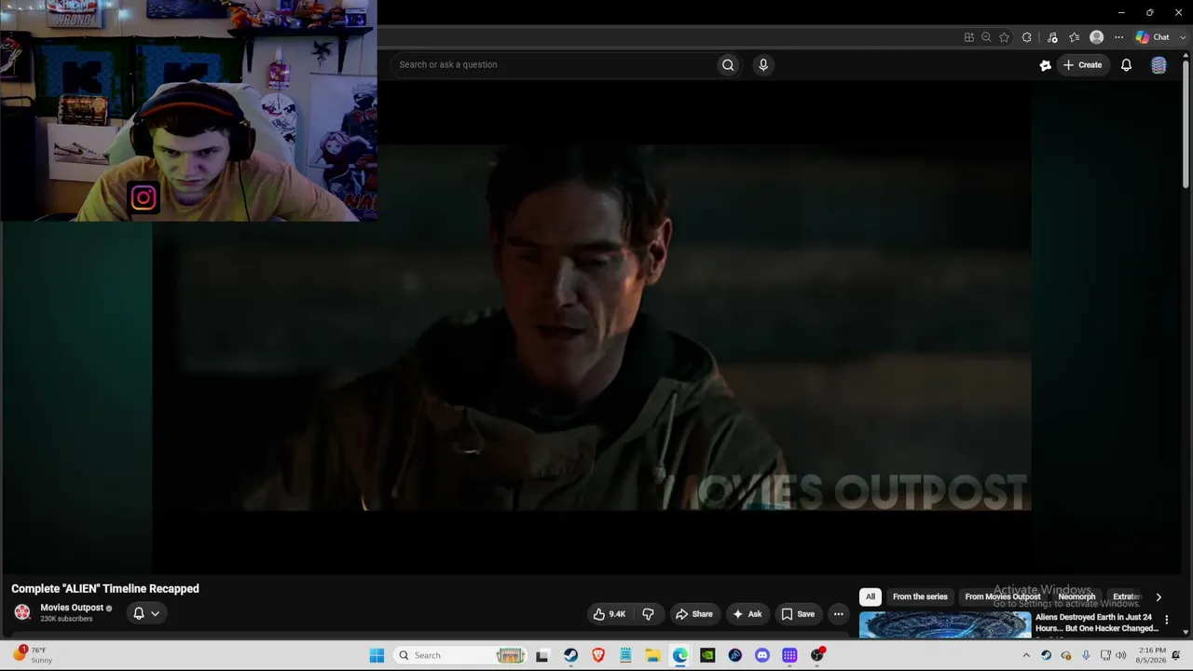Open the clock and date flyout
This screenshot has height=671, width=1193.
pyautogui.click(x=1152, y=655)
